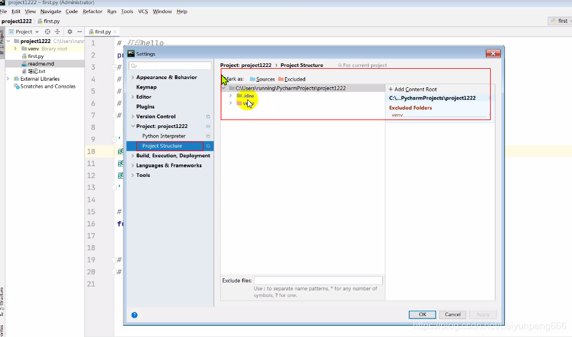
Task: Click the project-level icon beside Version Control
Action: tap(208, 117)
